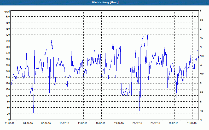Select the x-axis date "22.07.16"
The height and width of the screenshot is (130, 209).
137,123
